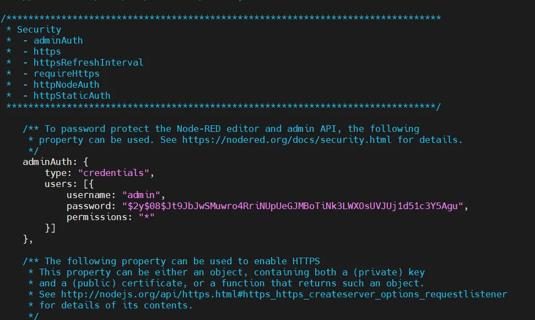This screenshot has width=535, height=320.
Task: Place cursor on the adminAuth property key
Action: click(x=50, y=162)
